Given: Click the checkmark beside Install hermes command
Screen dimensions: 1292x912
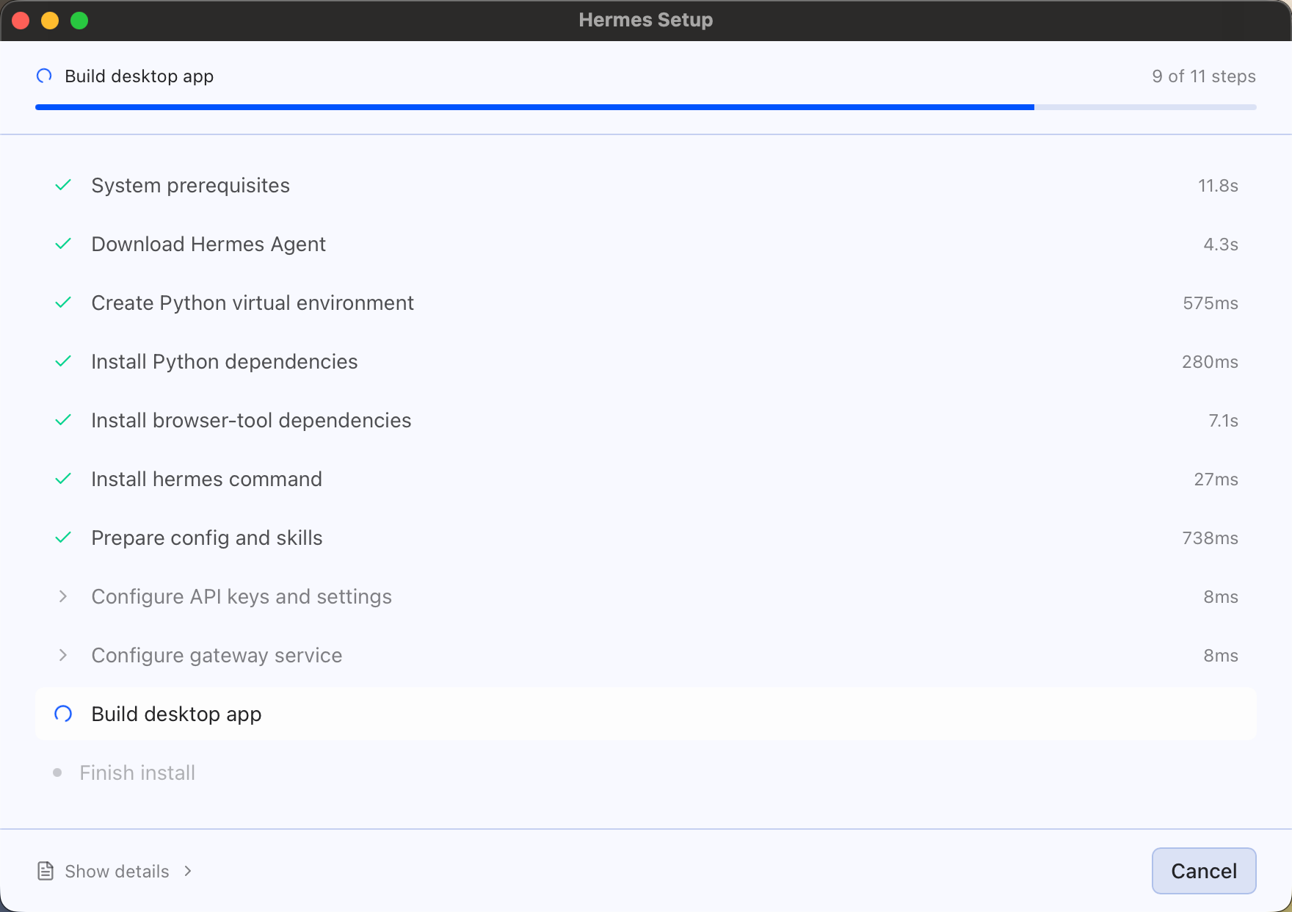Looking at the screenshot, I should point(63,479).
